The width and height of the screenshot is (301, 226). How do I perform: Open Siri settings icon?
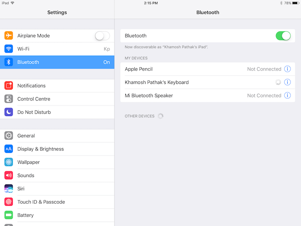(8, 188)
